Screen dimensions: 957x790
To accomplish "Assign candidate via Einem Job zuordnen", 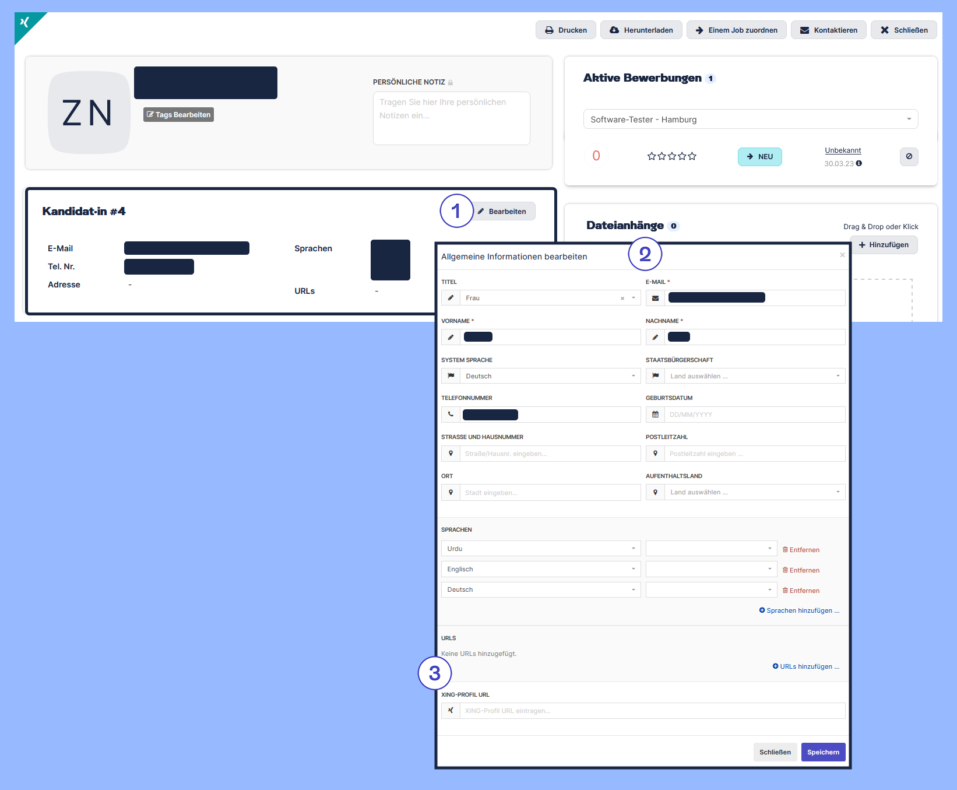I will 736,30.
